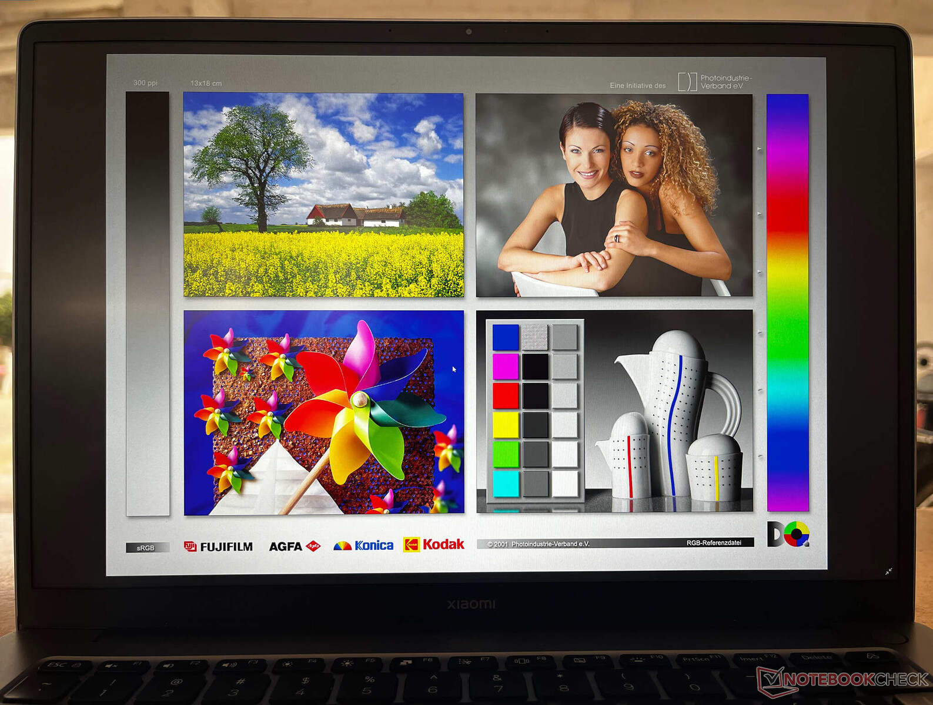The image size is (933, 705).
Task: Click the Photoindustrie-Verband bracket logo
Action: (x=687, y=82)
